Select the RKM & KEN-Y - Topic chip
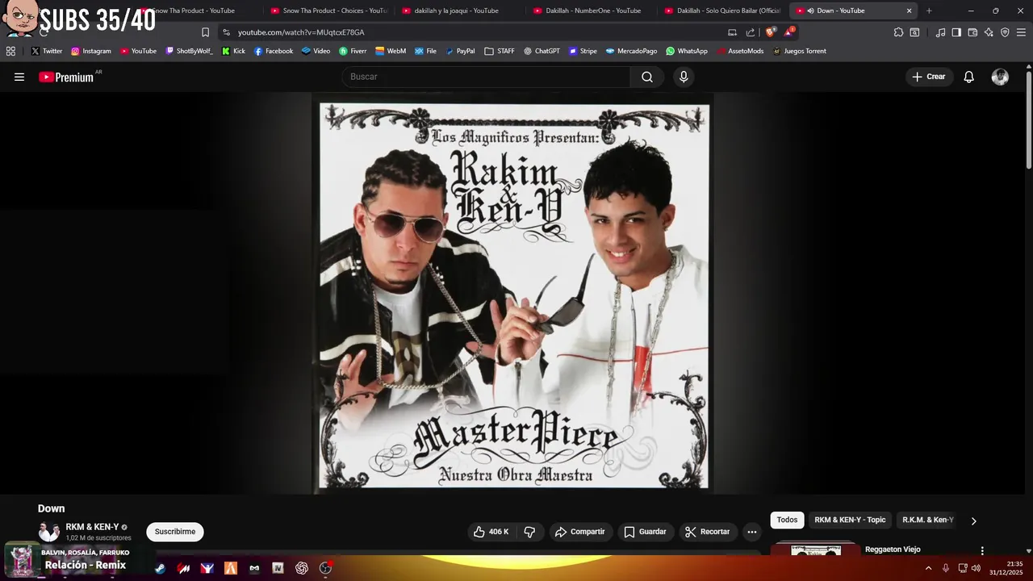1033x581 pixels. pos(850,520)
